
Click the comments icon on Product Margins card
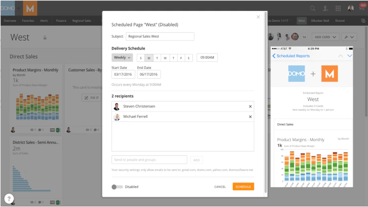(x=41, y=130)
